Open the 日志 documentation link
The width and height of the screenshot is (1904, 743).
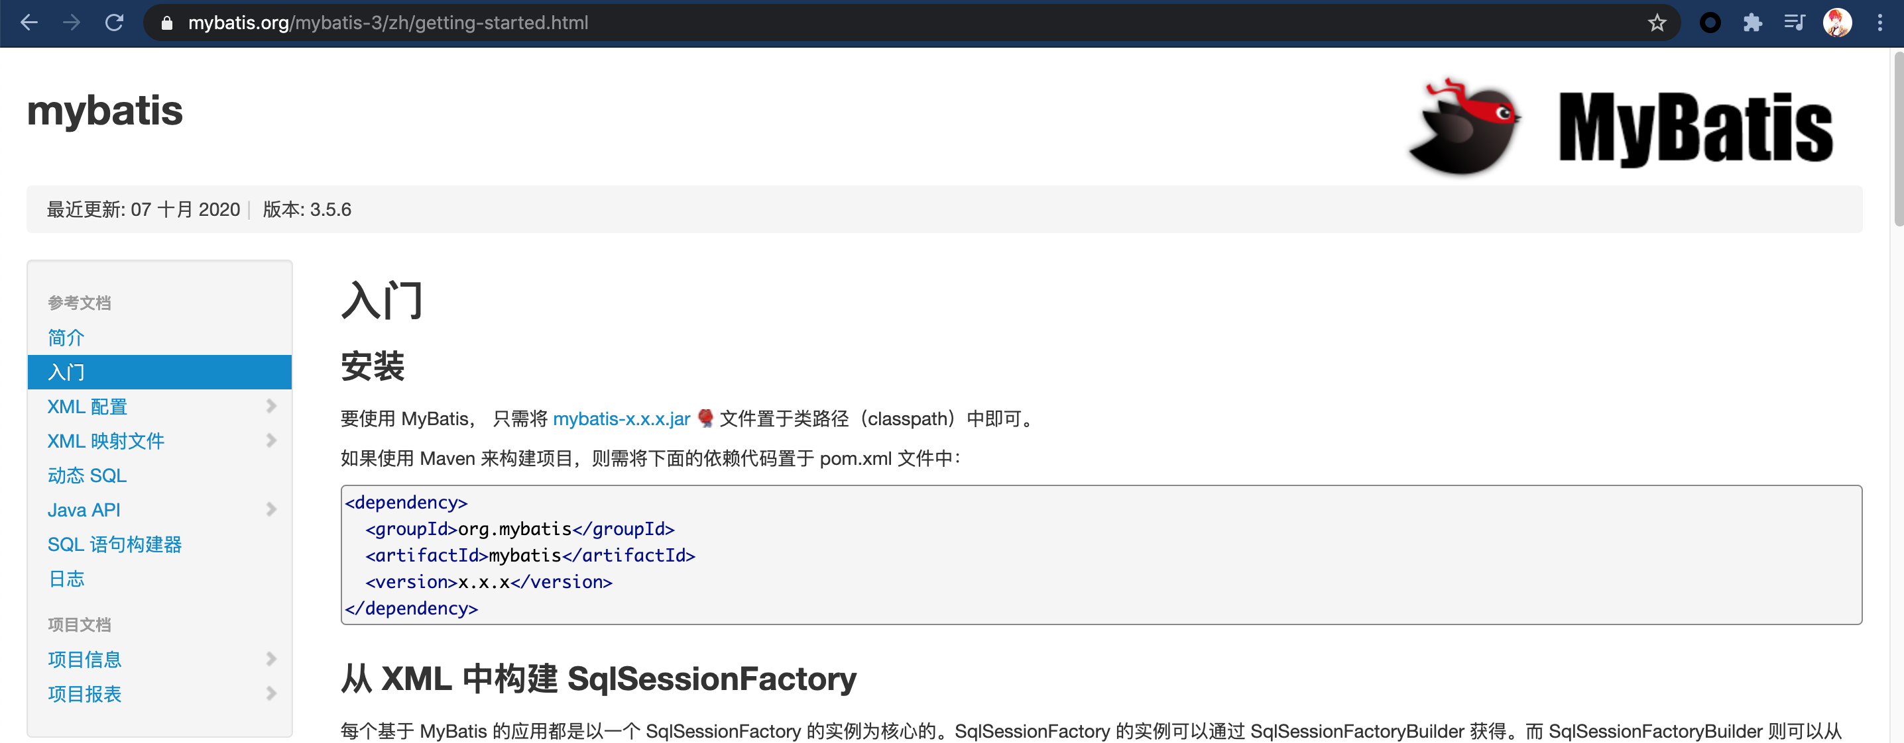66,579
